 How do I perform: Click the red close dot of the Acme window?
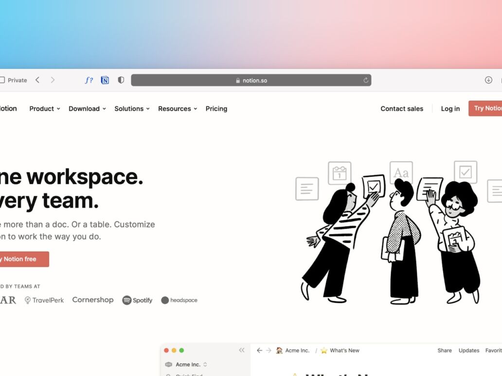166,350
